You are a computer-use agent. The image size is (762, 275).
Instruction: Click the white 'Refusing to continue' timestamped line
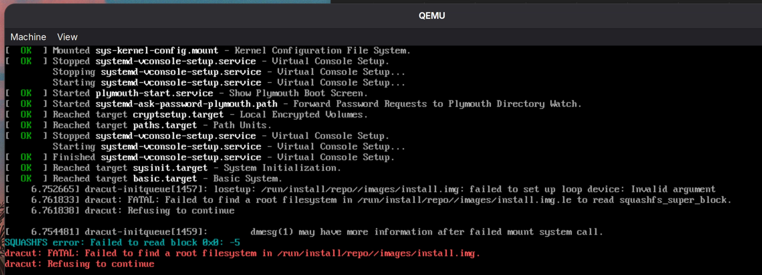[x=181, y=210]
